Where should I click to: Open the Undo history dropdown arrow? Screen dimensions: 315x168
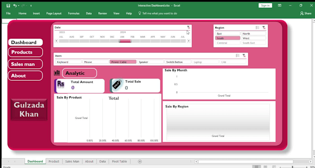pos(18,6)
